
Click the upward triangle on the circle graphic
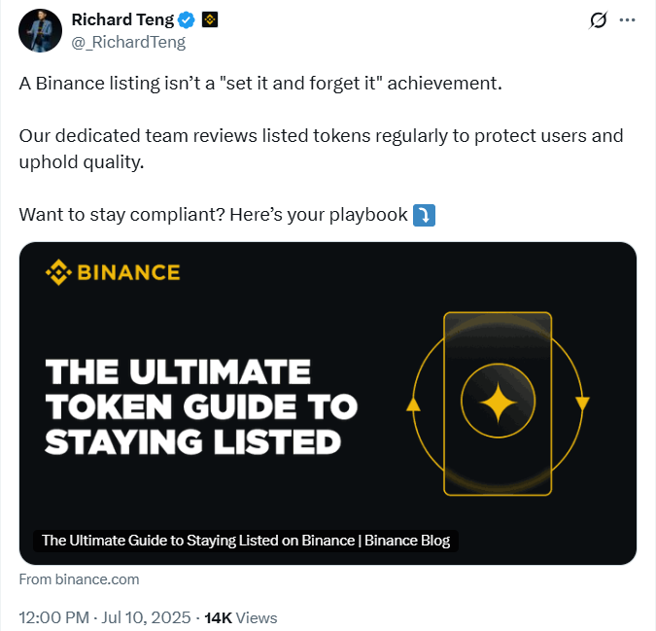(x=413, y=403)
